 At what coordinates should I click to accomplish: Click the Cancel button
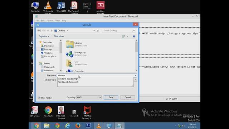(128, 97)
